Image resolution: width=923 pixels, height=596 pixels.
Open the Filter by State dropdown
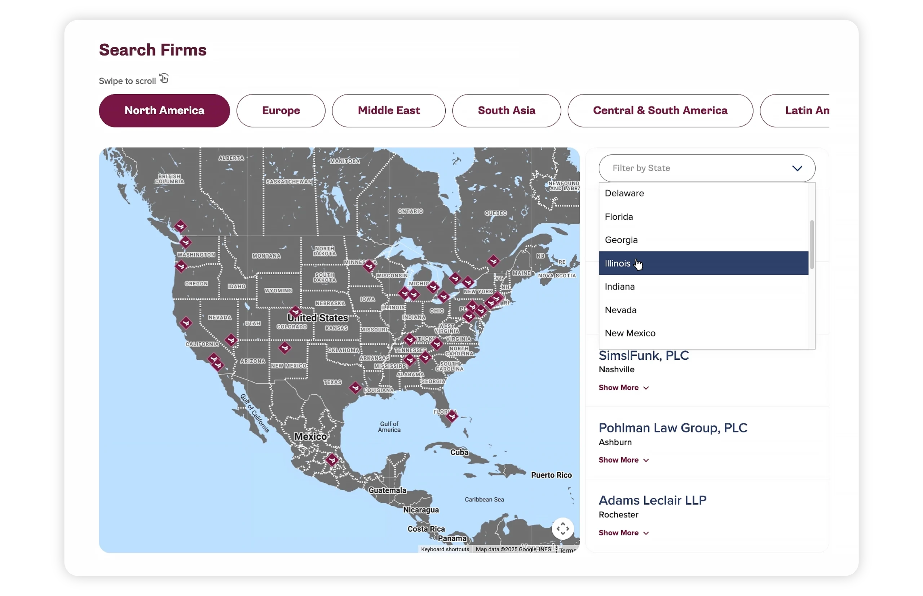click(x=706, y=168)
